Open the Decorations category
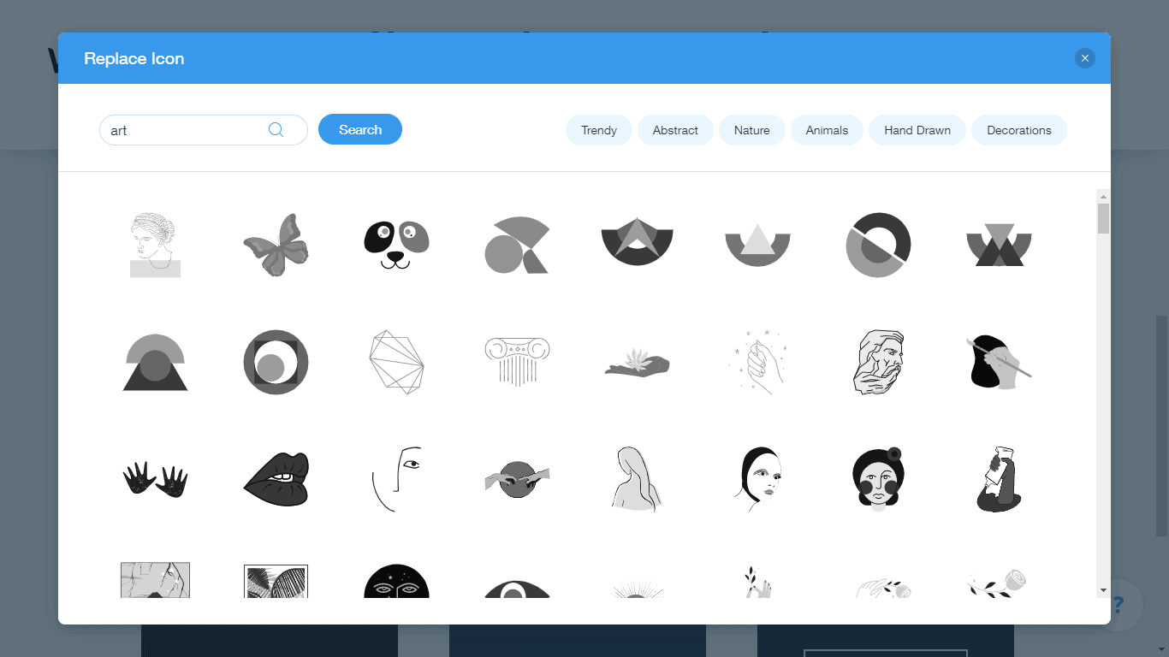The height and width of the screenshot is (657, 1169). (x=1019, y=130)
